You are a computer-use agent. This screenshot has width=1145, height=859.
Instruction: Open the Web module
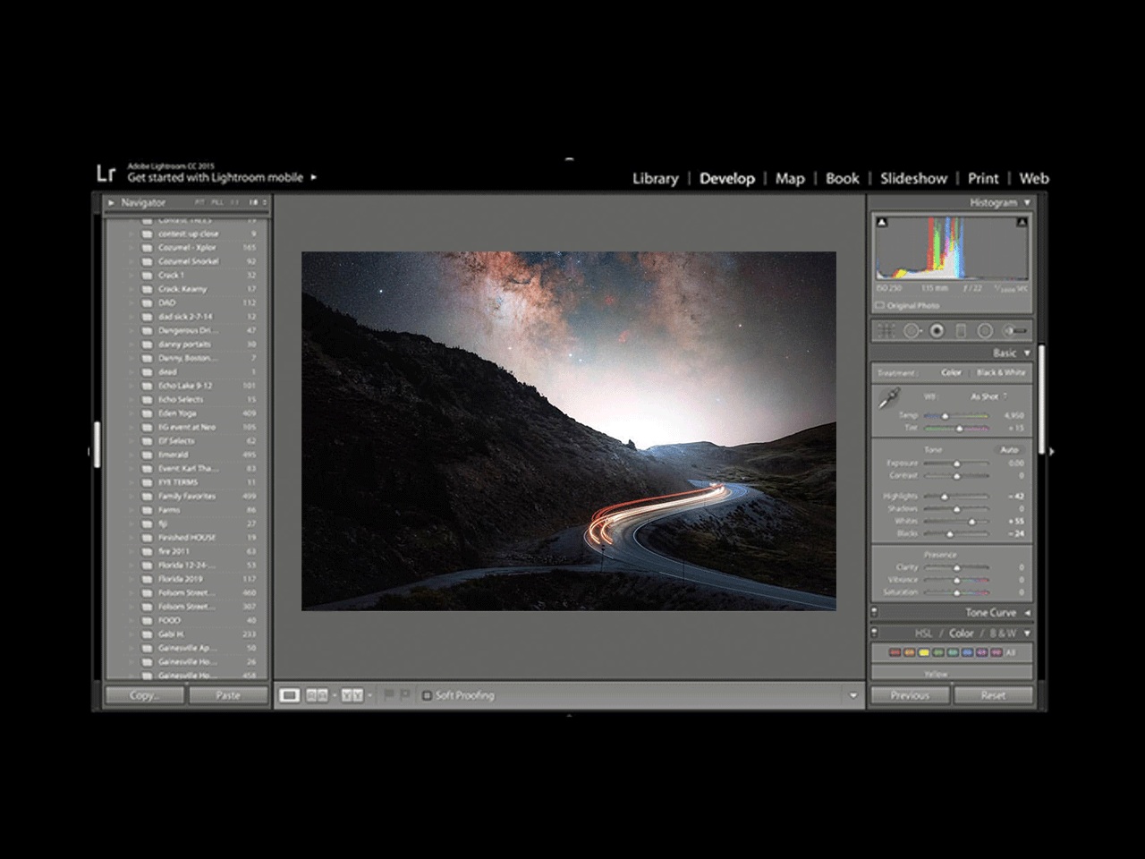pos(1034,179)
